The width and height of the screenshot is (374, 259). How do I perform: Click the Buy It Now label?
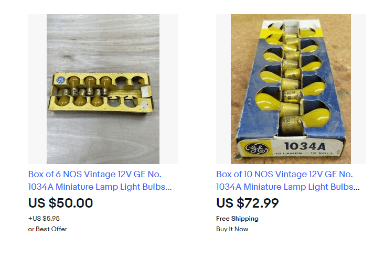[232, 229]
